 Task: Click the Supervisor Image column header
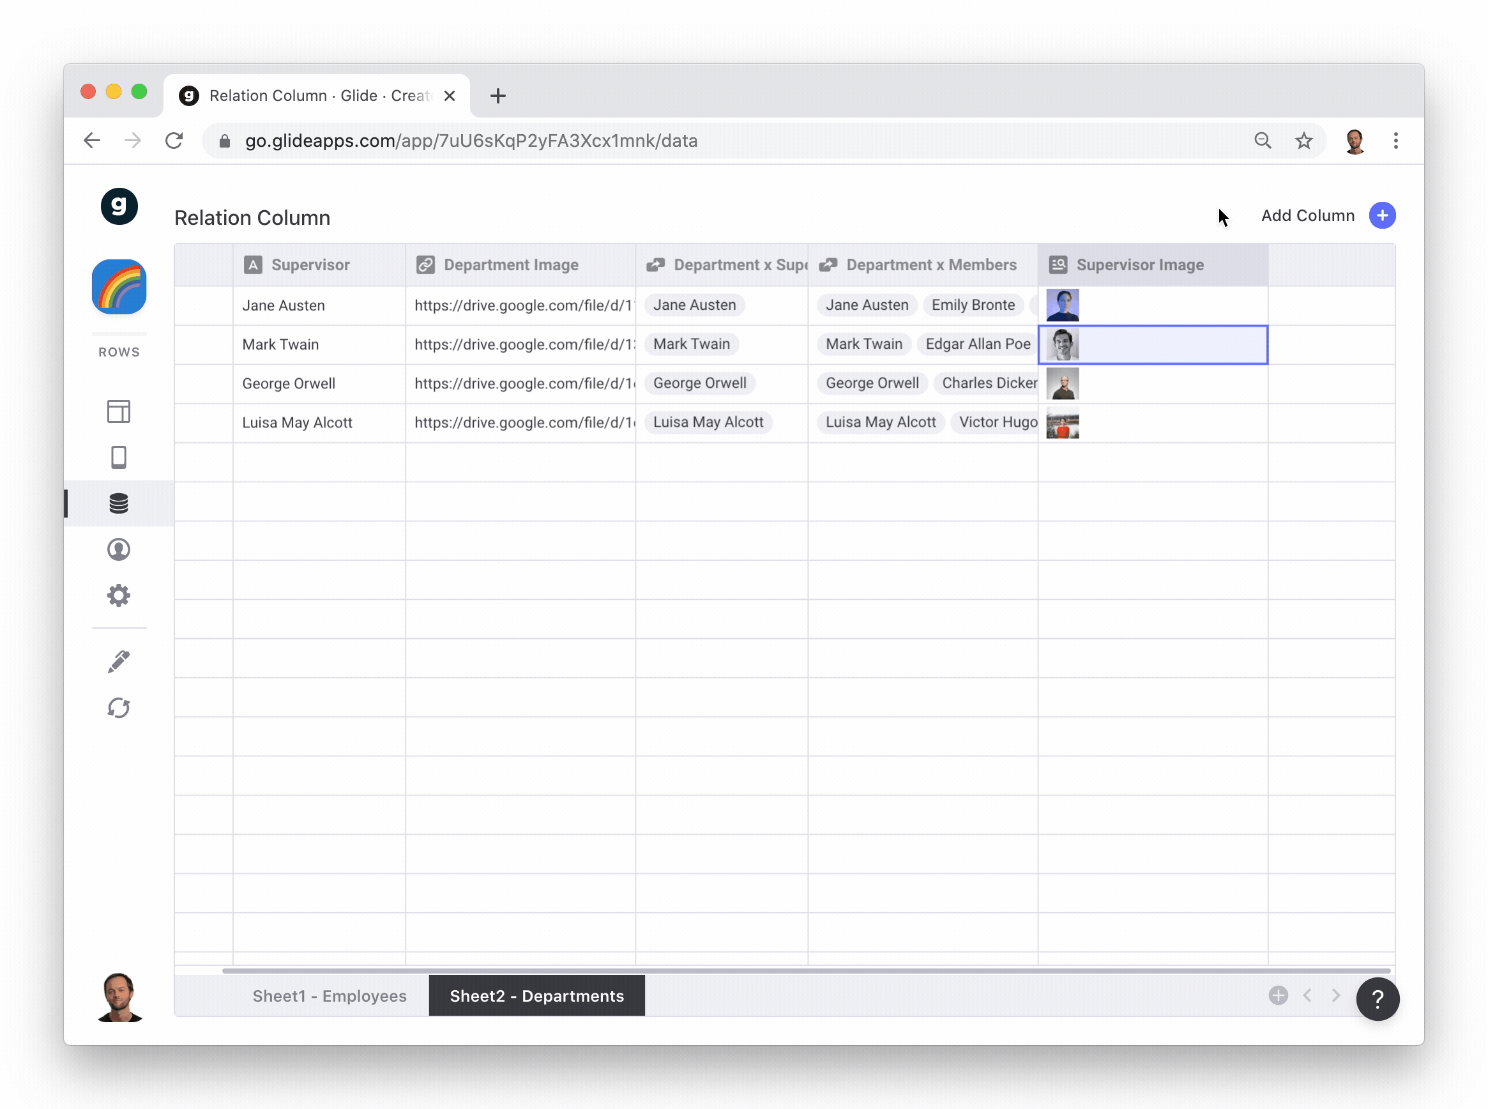tap(1139, 265)
